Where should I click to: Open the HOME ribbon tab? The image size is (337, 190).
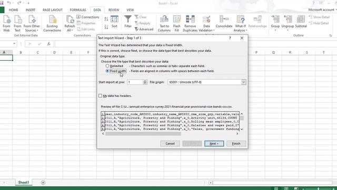(13, 10)
